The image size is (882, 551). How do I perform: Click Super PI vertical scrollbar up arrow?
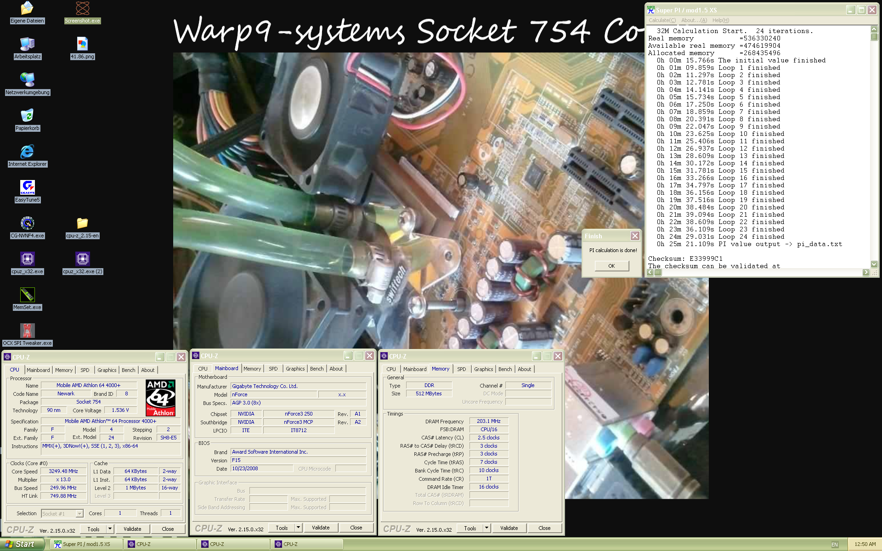coord(874,29)
